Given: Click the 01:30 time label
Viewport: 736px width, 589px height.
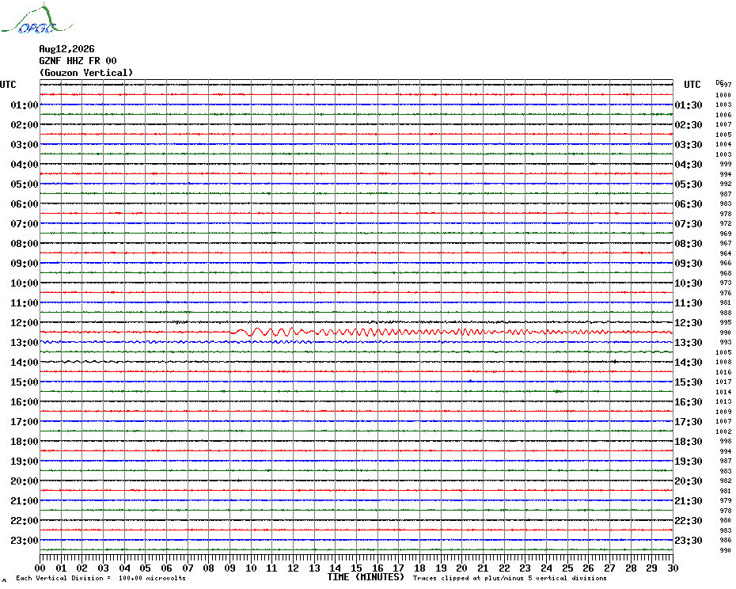Looking at the screenshot, I should coord(689,104).
